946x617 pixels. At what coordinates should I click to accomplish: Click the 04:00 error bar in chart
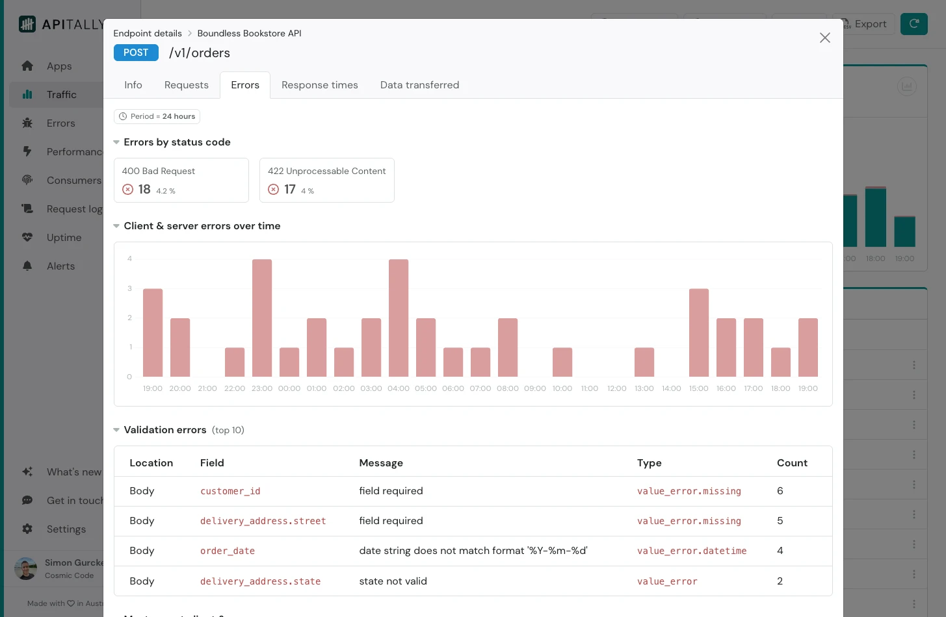(399, 318)
